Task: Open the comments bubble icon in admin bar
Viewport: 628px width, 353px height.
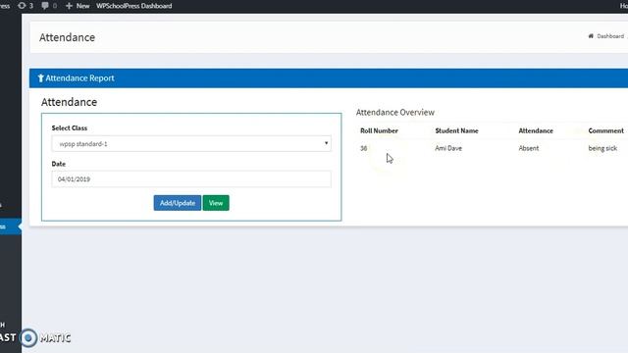Action: tap(45, 6)
